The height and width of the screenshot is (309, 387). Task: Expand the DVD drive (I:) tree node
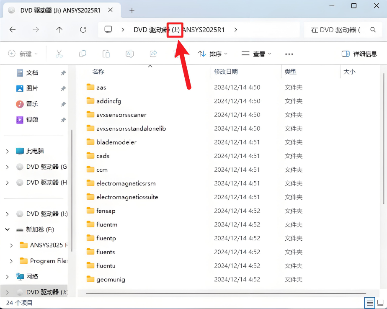pos(8,214)
